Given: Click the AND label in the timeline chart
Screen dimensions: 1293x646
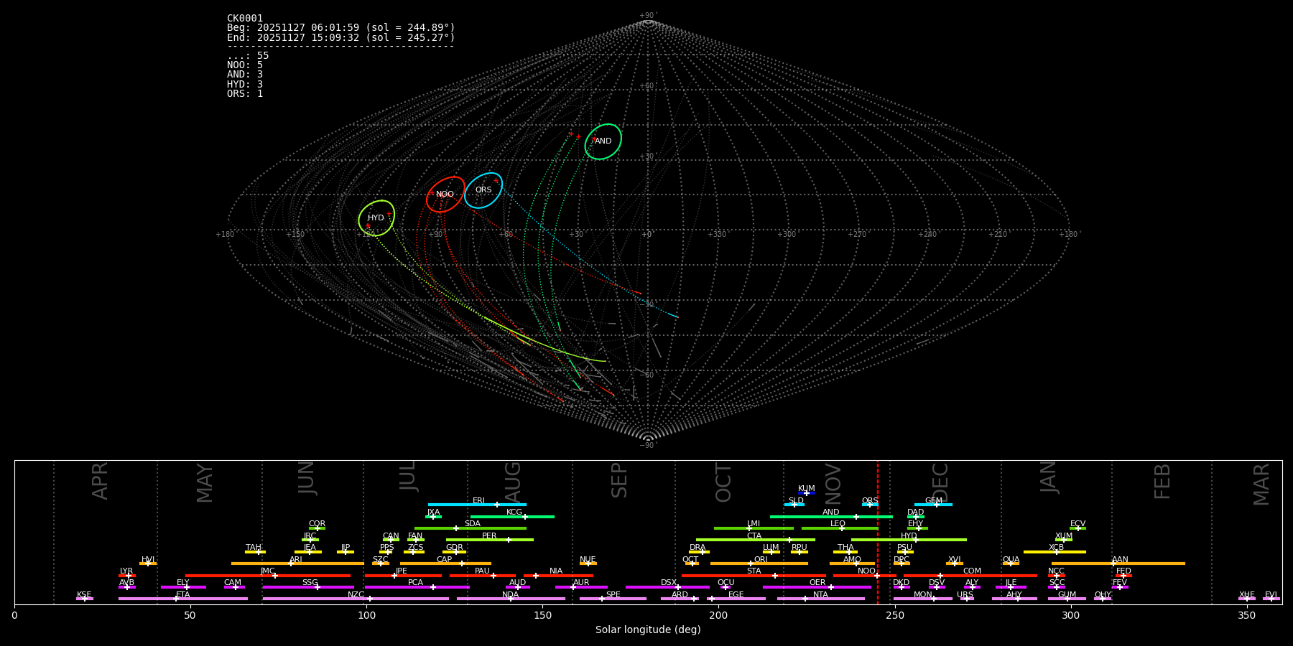Looking at the screenshot, I should (830, 512).
